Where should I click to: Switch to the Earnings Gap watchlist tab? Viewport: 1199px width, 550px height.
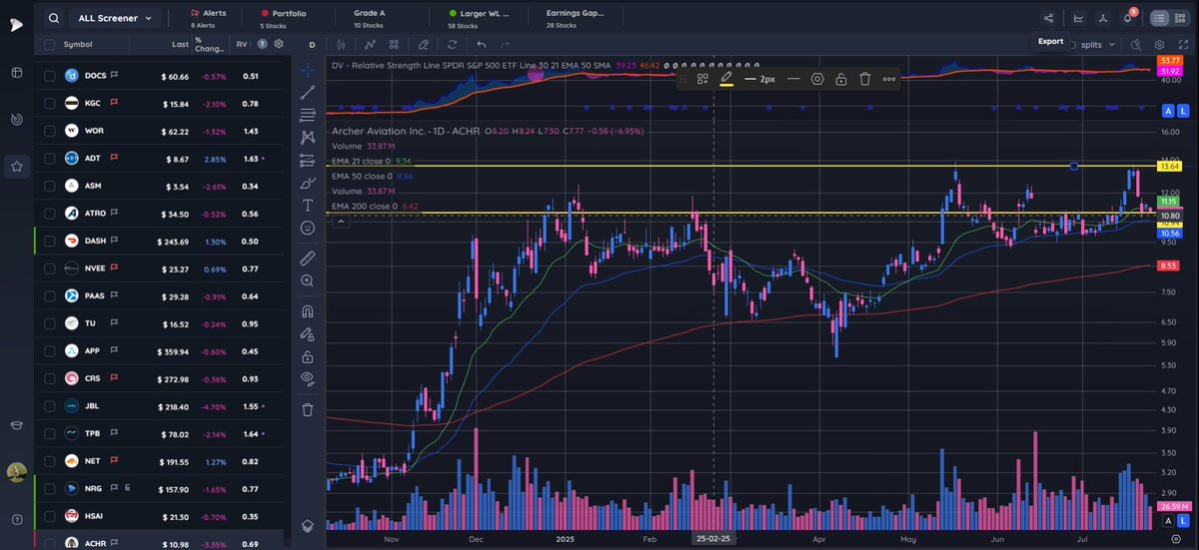[576, 18]
